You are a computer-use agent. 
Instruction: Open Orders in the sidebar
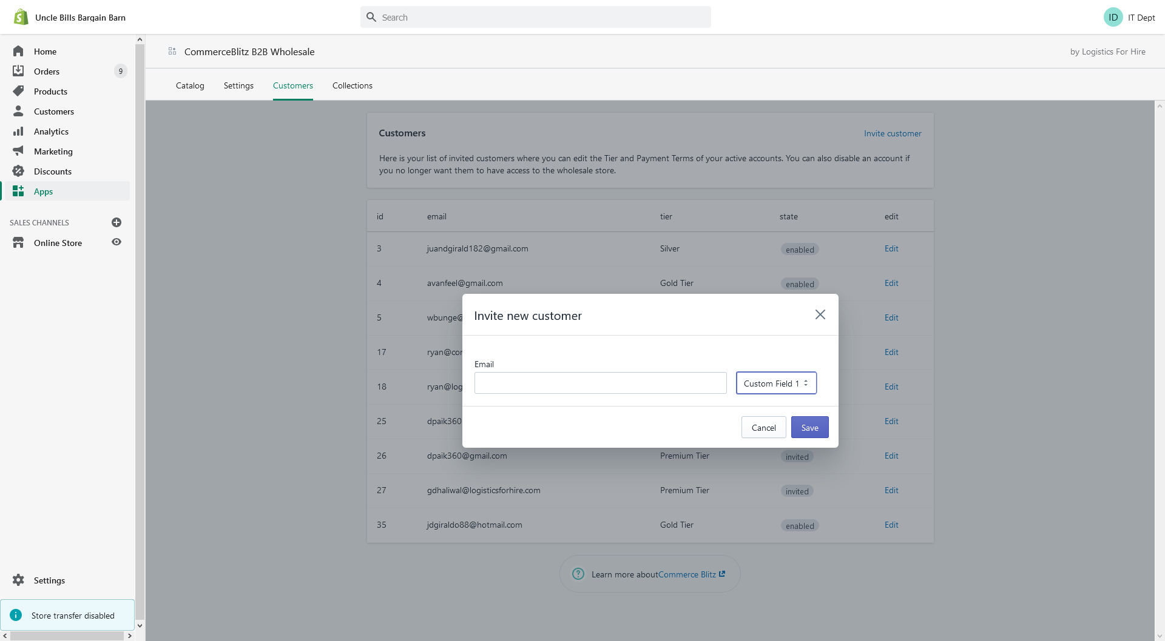pos(47,71)
